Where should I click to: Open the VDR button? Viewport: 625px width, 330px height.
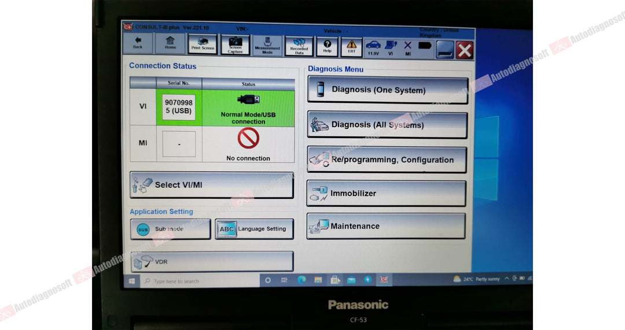pos(212,262)
